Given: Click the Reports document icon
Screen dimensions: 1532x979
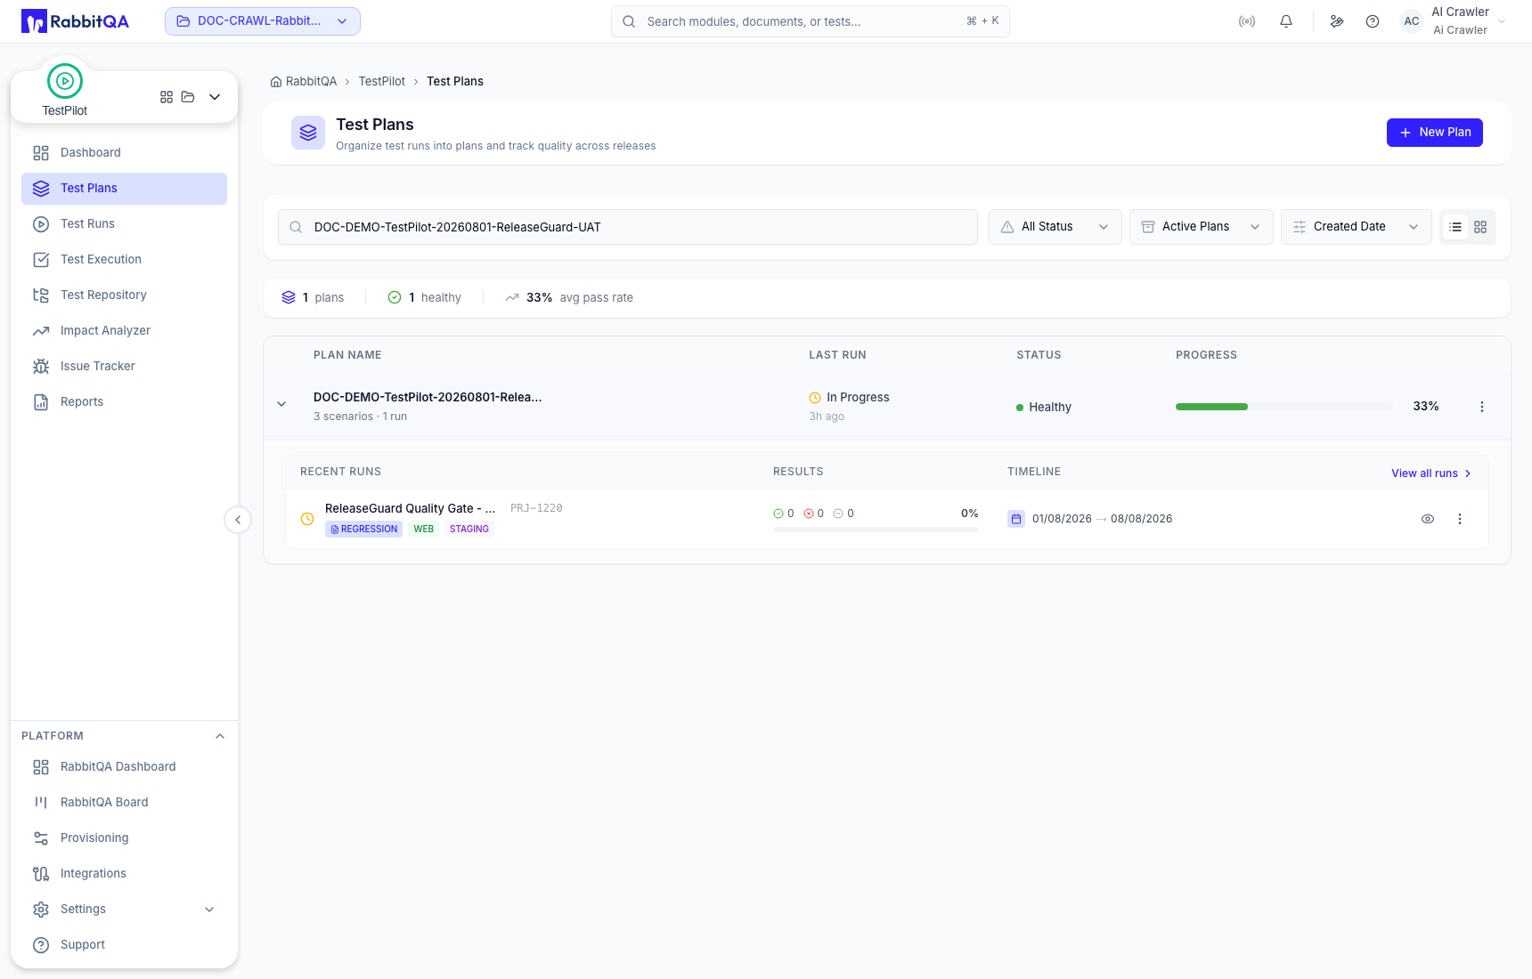Looking at the screenshot, I should [x=41, y=402].
